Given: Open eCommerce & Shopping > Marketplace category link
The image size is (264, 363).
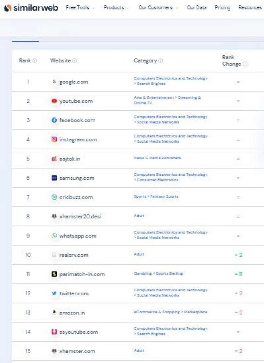Looking at the screenshot, I should (170, 312).
